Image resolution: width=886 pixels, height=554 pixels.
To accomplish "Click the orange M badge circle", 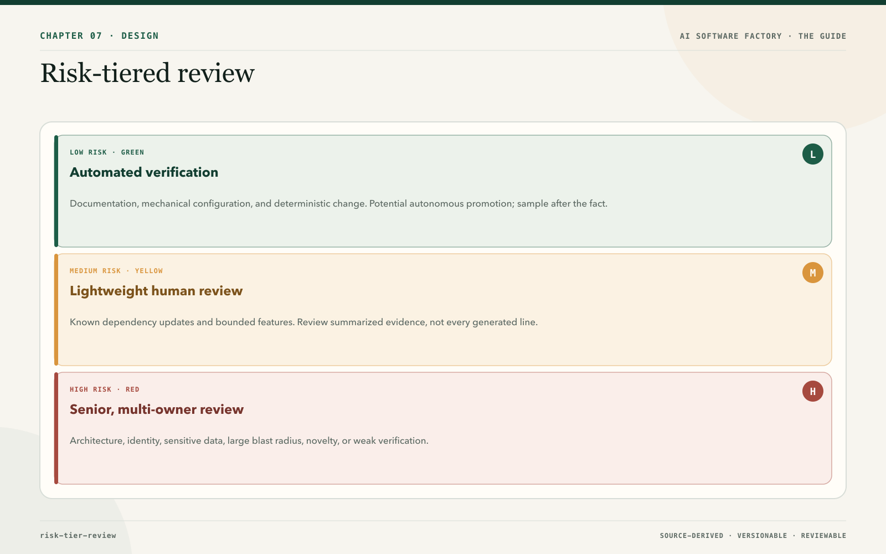I will (x=812, y=273).
